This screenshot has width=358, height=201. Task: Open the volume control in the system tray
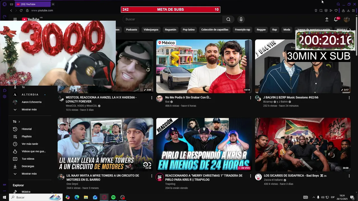(323, 197)
